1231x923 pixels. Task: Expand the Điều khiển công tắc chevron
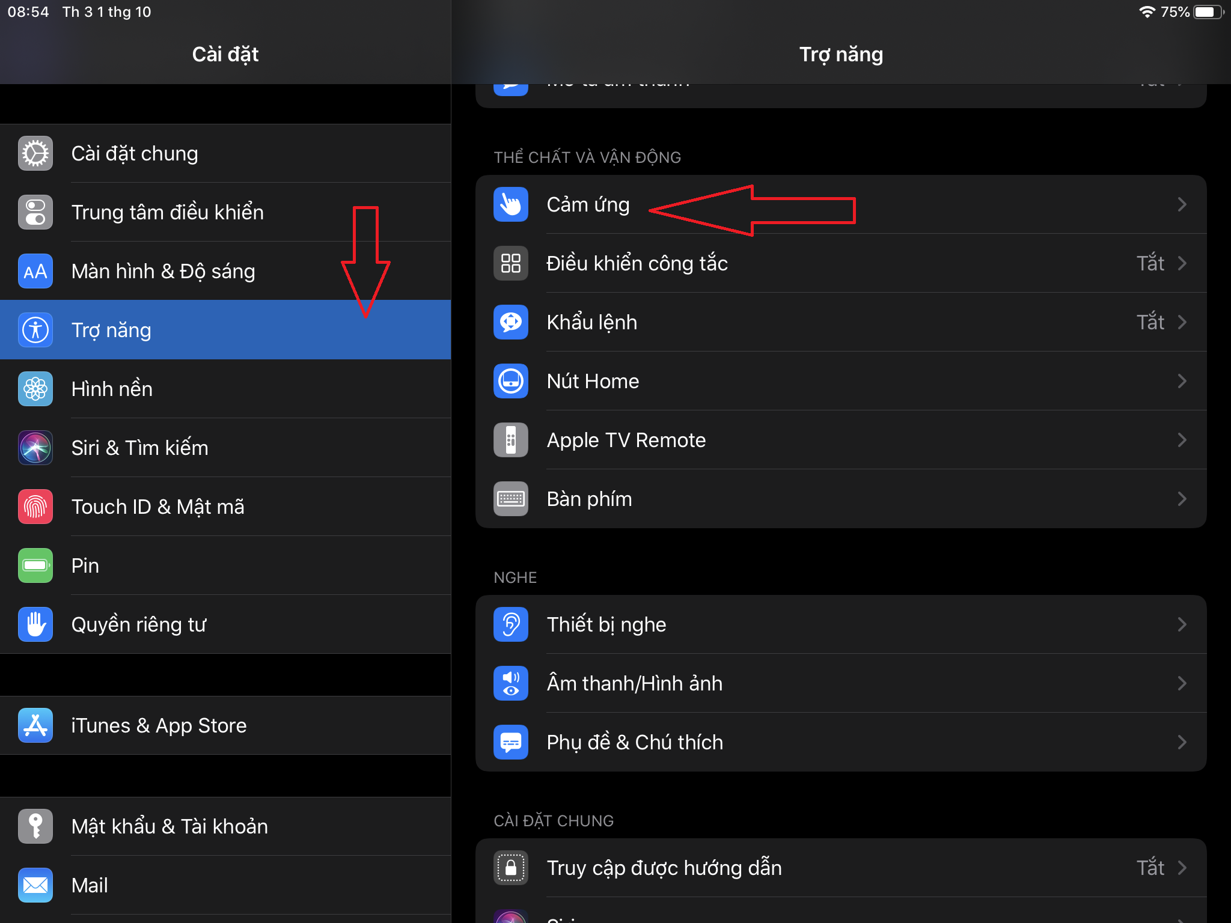coord(1182,263)
